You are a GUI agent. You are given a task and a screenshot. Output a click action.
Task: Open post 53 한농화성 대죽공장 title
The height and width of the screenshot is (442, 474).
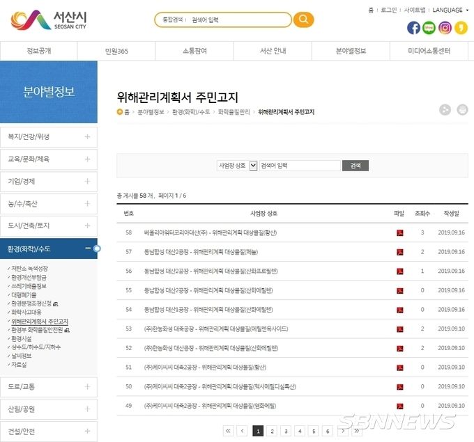point(216,329)
